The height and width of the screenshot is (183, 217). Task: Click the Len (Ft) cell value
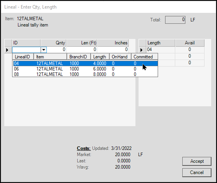pos(82,49)
